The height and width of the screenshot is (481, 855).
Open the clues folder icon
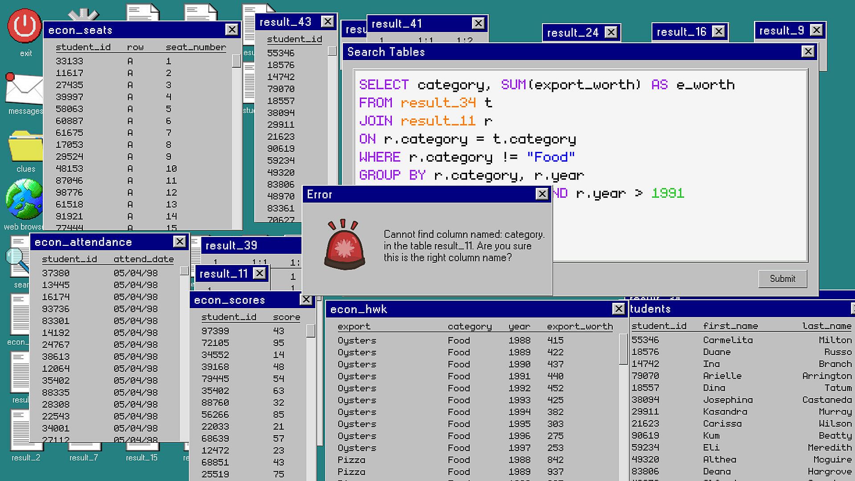(25, 147)
